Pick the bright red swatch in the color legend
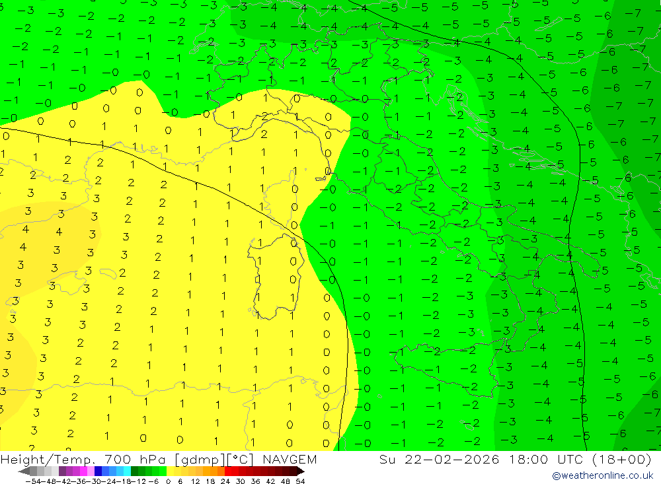This screenshot has height=484, width=661. coord(228,471)
